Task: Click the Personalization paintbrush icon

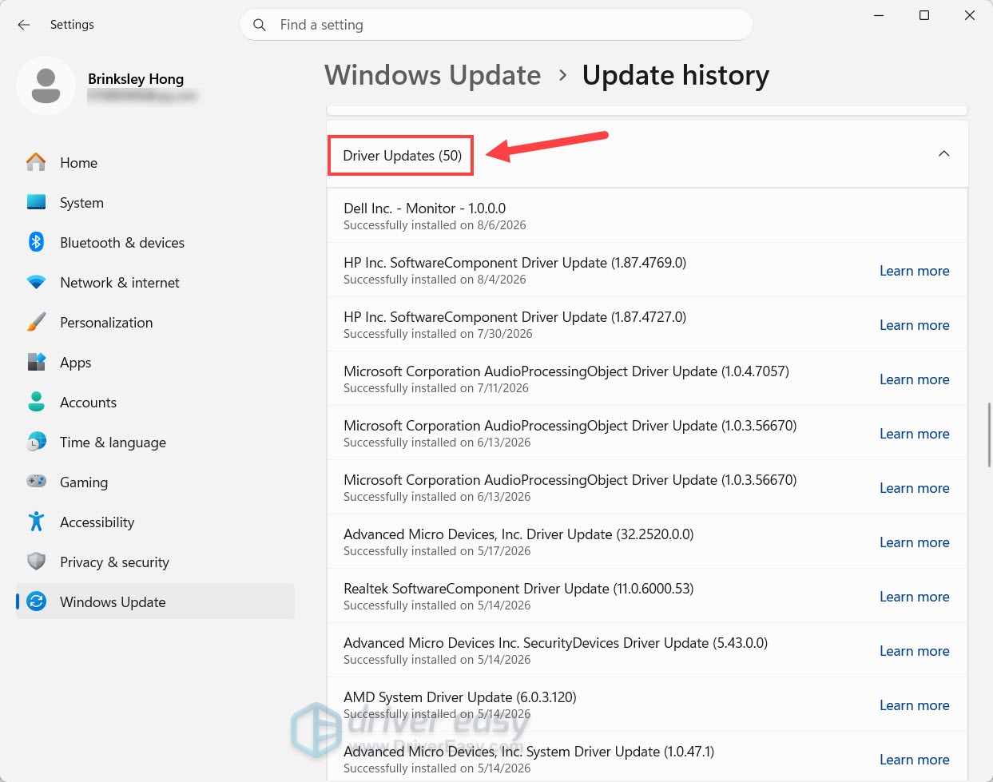Action: coord(36,322)
